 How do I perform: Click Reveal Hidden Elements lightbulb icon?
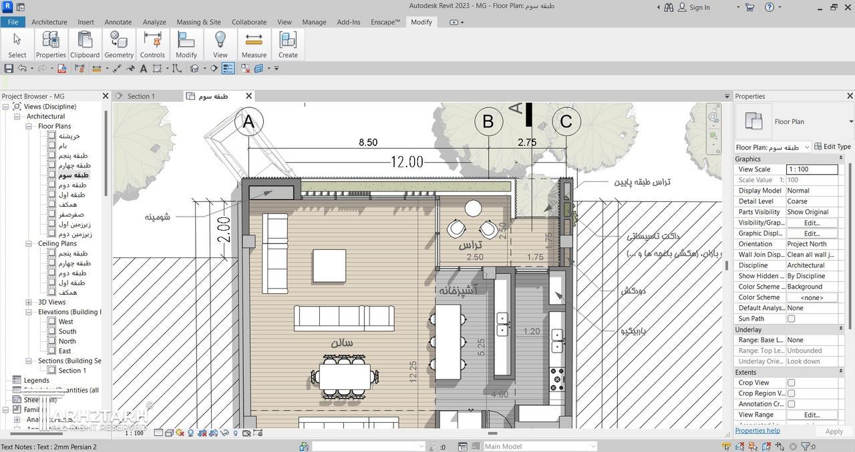pos(235,433)
